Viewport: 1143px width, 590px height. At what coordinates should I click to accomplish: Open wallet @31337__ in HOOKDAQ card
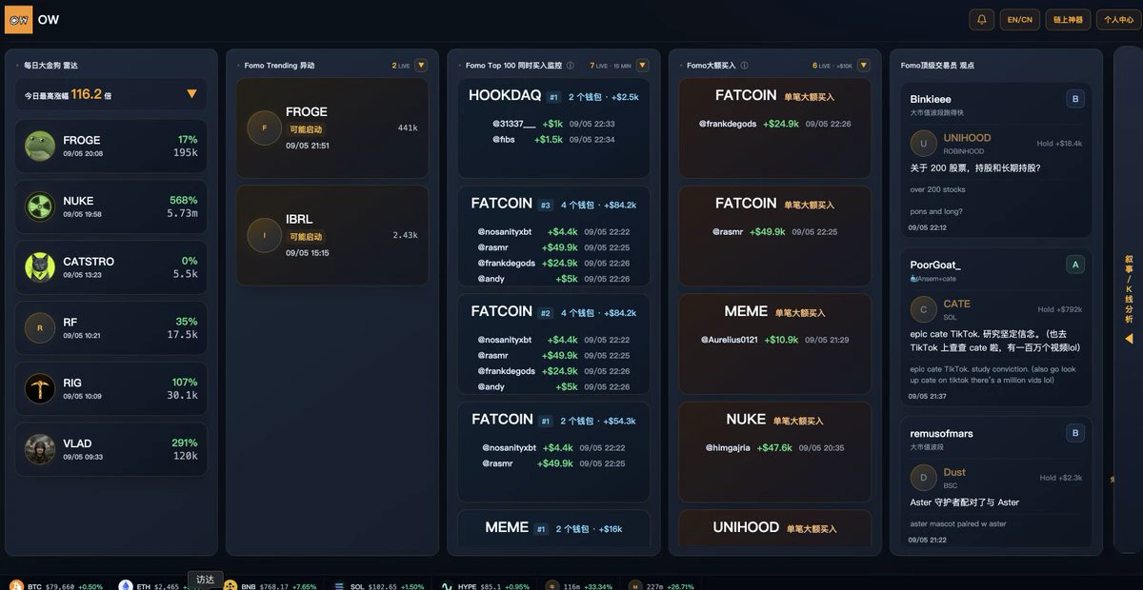coord(514,124)
